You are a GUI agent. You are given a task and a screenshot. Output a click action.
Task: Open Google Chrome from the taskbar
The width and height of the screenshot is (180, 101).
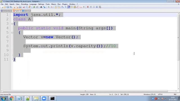[x=12, y=98]
